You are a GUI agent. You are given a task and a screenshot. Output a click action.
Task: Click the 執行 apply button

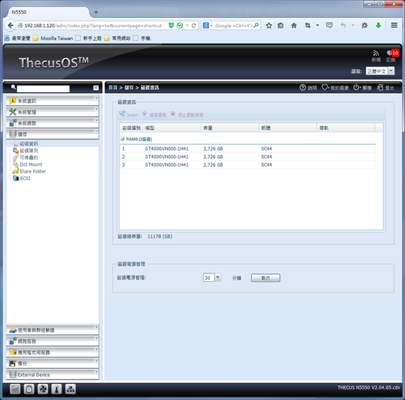[266, 278]
